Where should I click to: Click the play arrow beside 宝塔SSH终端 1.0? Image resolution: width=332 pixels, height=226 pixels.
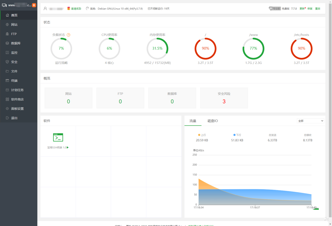pos(68,147)
